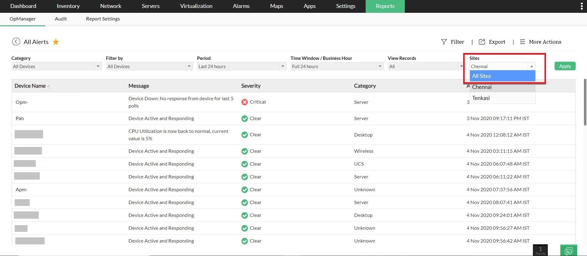Click the back arrow beside All Alerts
Screen dimensions: 587x256
point(16,42)
